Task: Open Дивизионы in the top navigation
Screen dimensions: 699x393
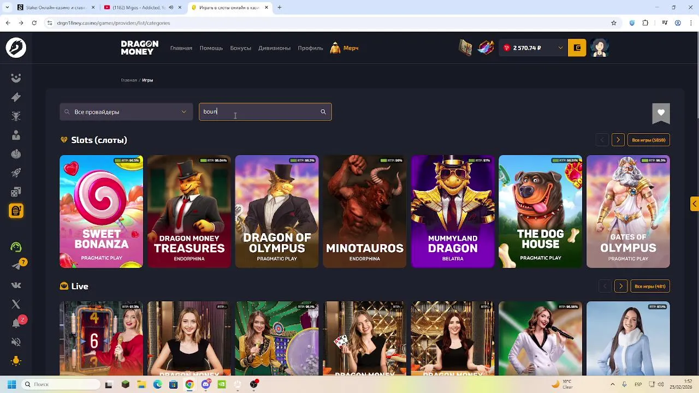Action: [x=274, y=48]
